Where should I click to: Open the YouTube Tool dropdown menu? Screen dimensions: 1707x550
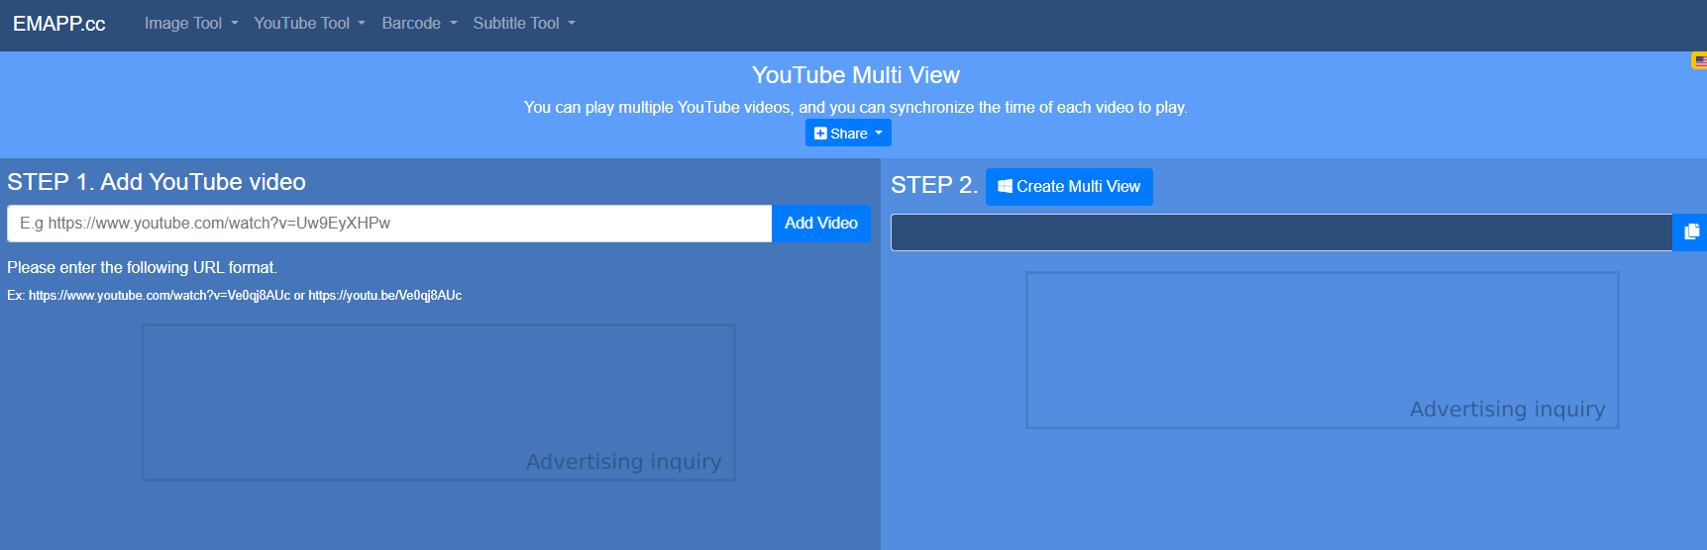[309, 23]
